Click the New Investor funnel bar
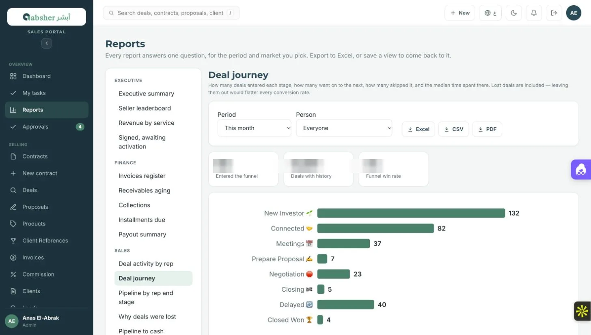Screen dimensions: 591x335 [411, 213]
